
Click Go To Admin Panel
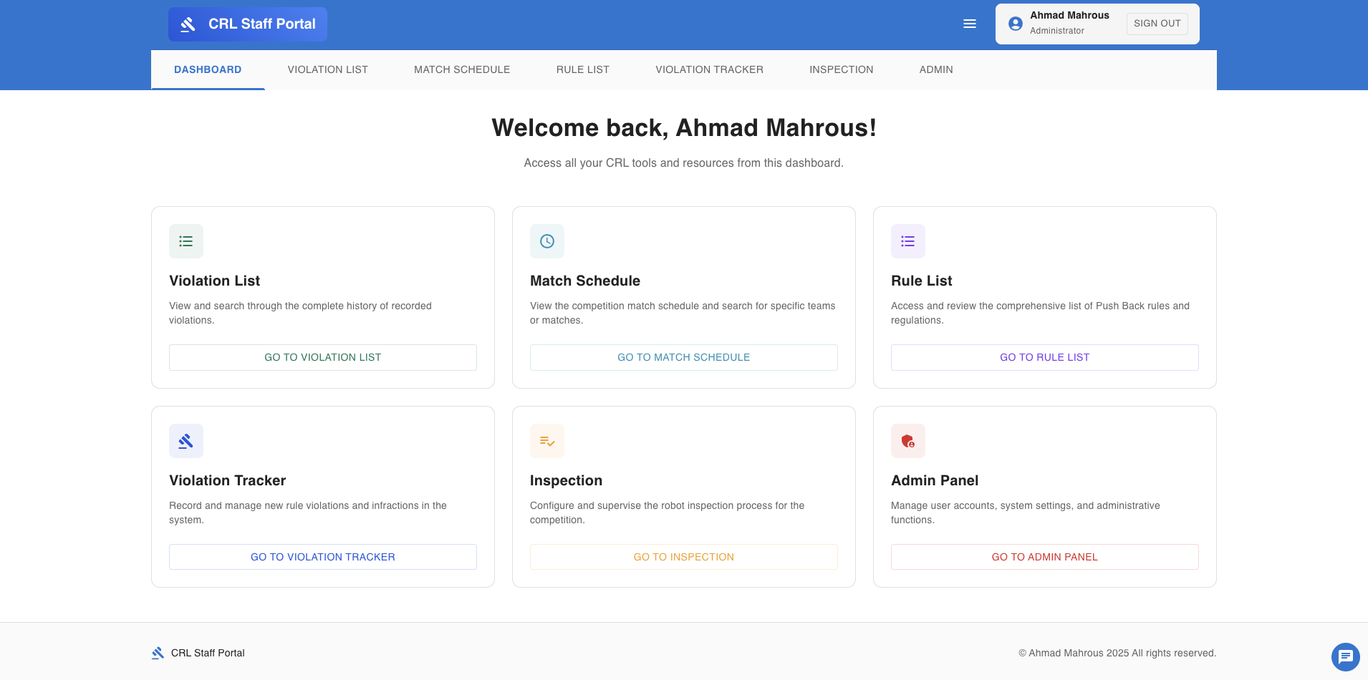click(1044, 556)
